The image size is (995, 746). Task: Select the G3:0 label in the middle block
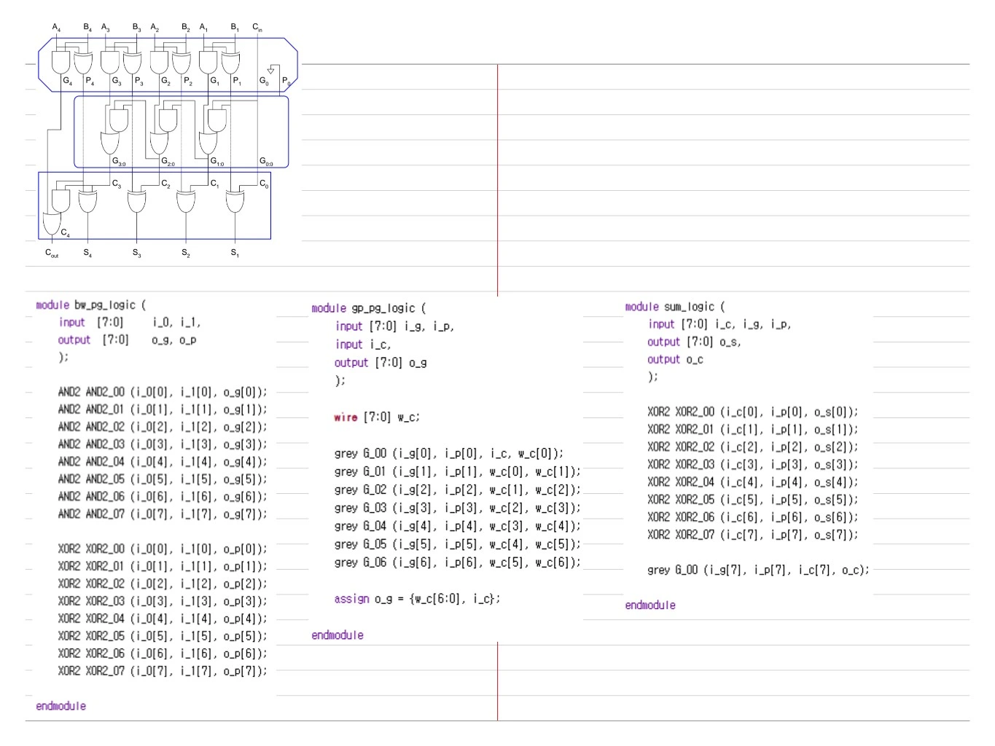click(x=119, y=161)
